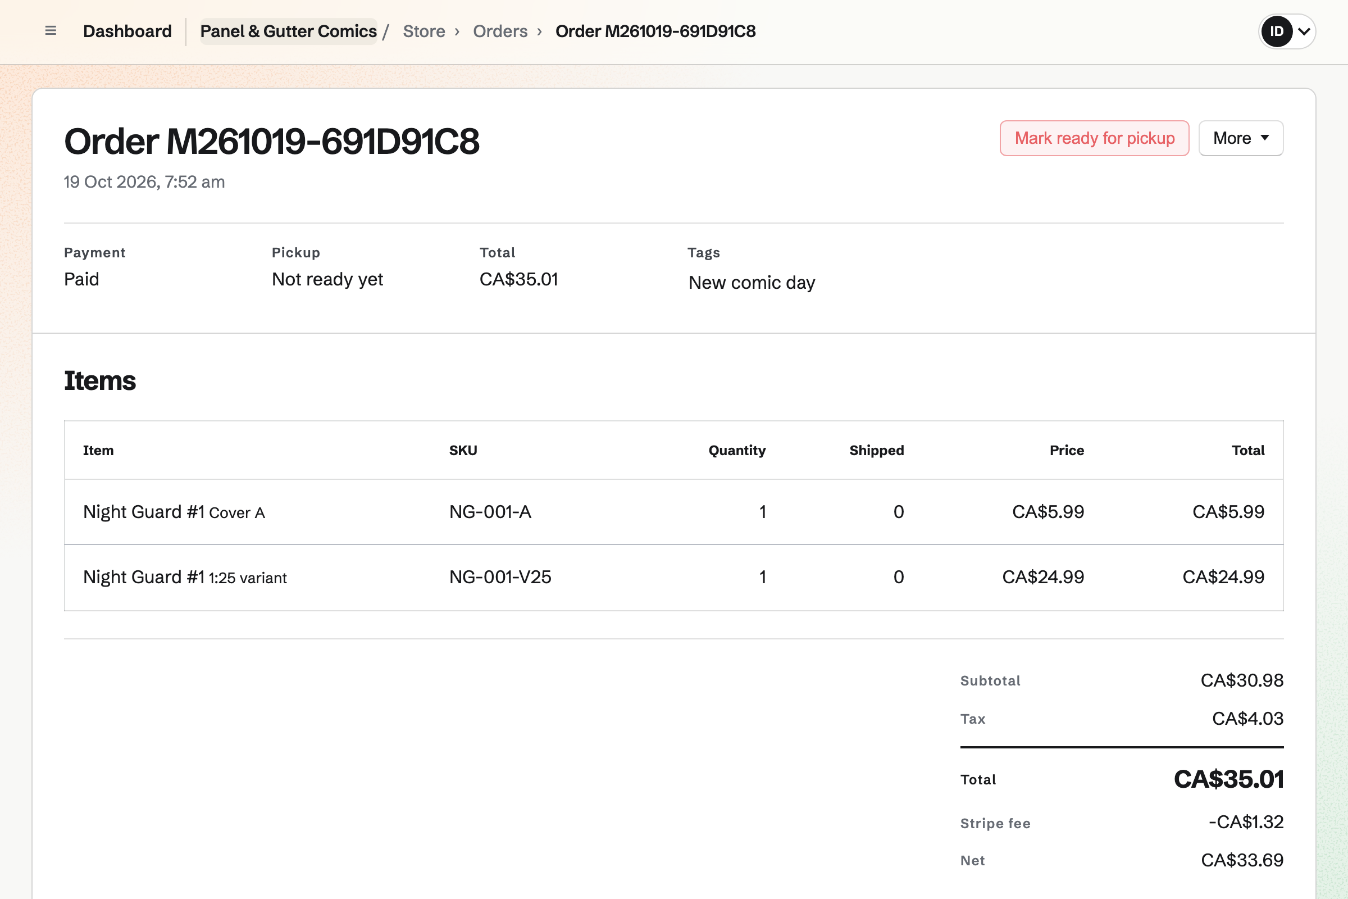Screen dimensions: 1348x899
Task: Click SKU NG-001-A cell
Action: [490, 512]
